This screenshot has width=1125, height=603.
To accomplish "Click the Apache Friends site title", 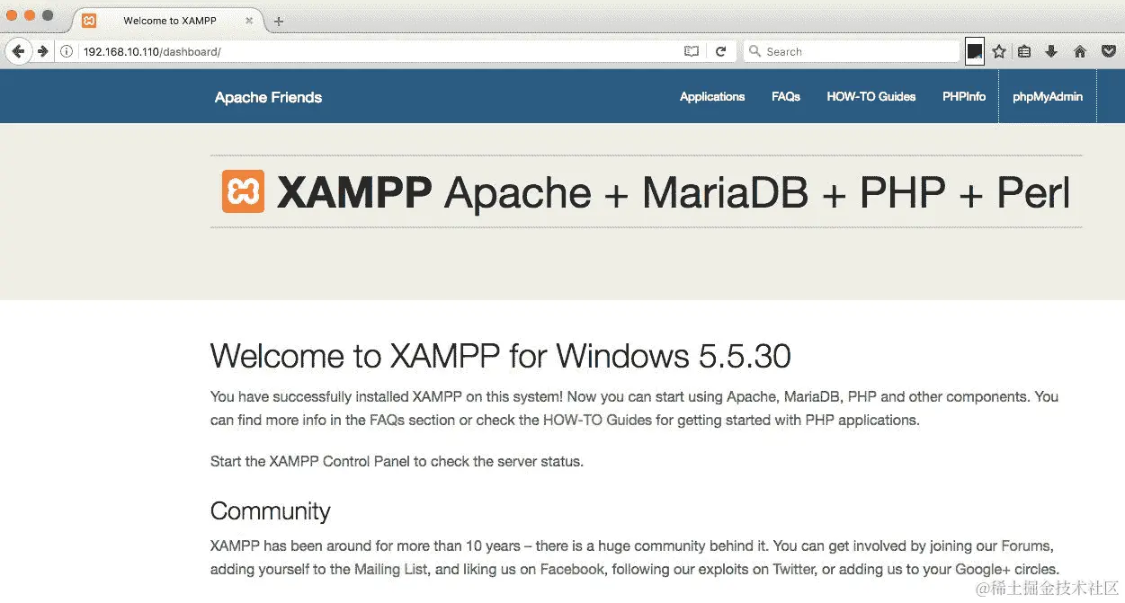I will [268, 97].
